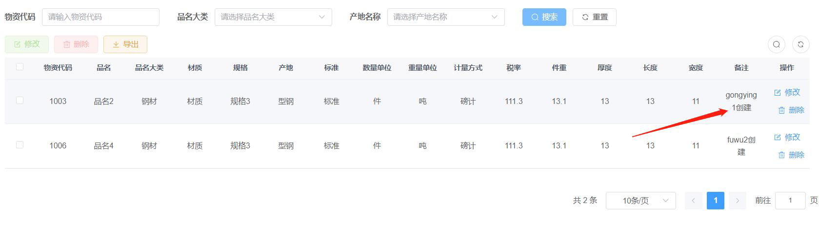Check the row 1003 checkbox
This screenshot has width=819, height=226.
(20, 101)
